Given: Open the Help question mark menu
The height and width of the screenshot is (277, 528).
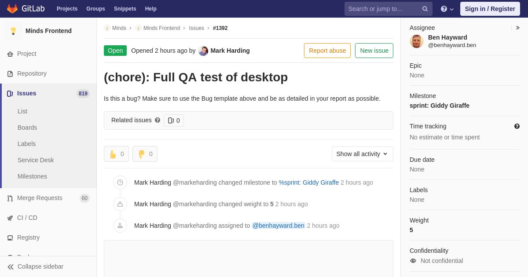Looking at the screenshot, I should click(447, 9).
